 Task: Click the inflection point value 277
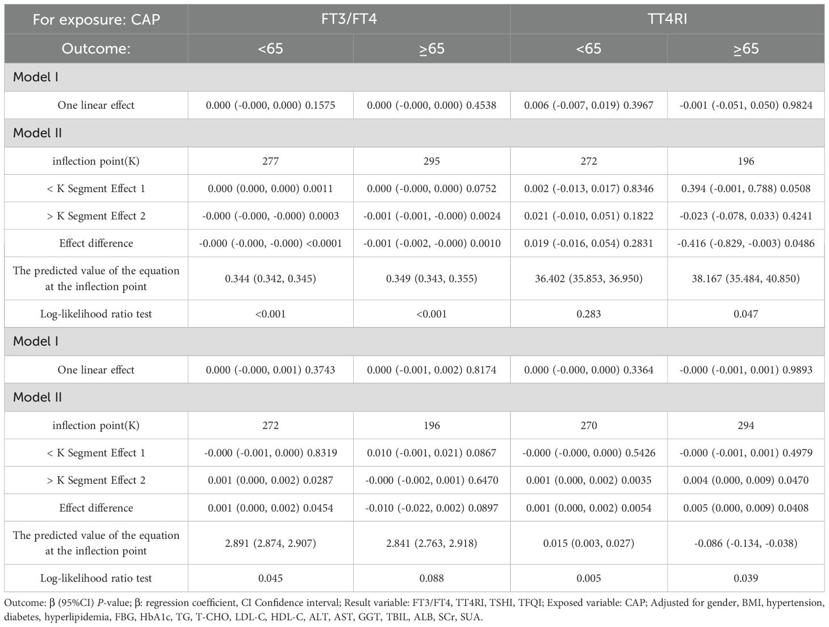(x=270, y=161)
